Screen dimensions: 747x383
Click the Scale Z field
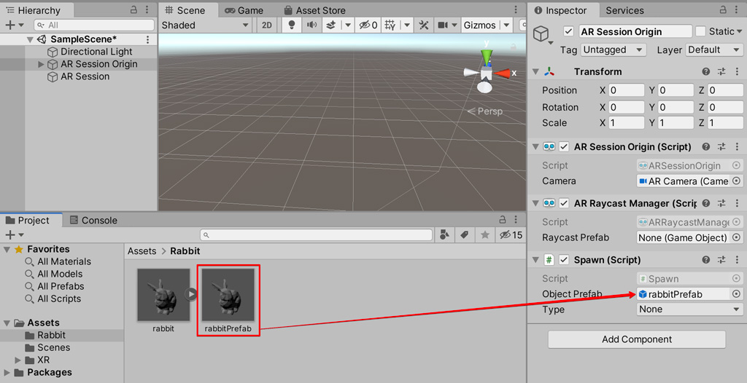point(725,123)
